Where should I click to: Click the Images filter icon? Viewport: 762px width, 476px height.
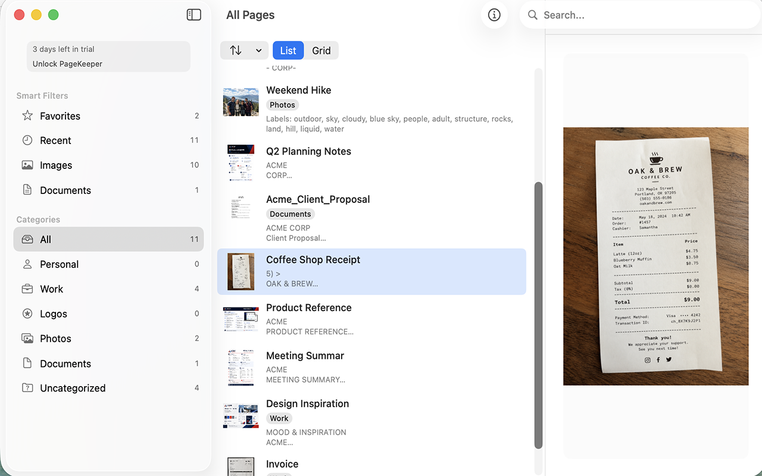27,165
